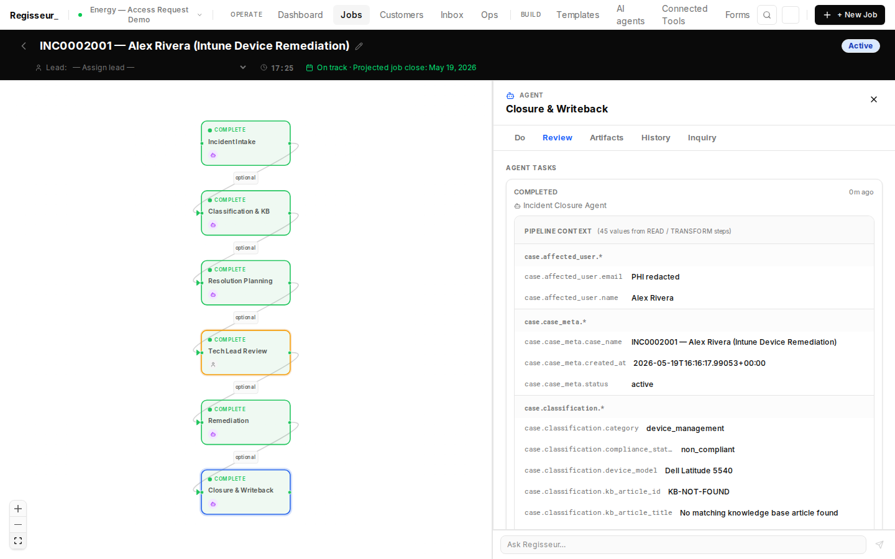Select the Remediation workflow node

(x=246, y=422)
